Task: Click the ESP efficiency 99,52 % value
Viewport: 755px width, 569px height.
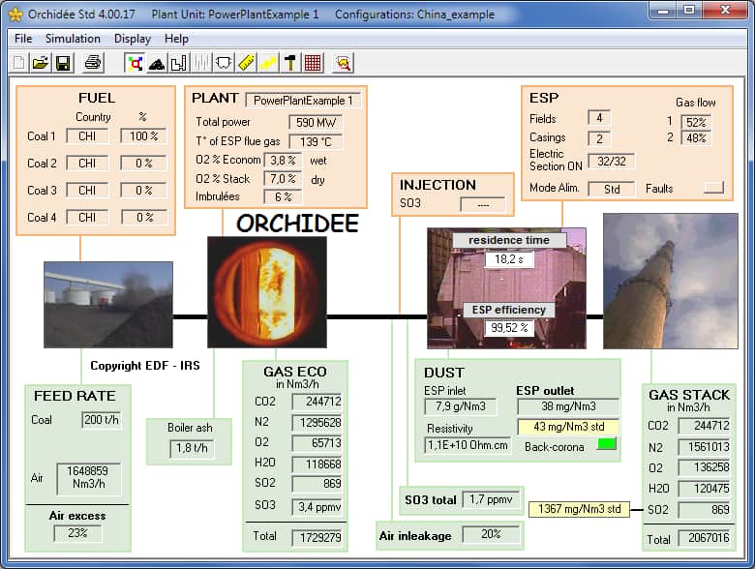Action: pyautogui.click(x=509, y=328)
